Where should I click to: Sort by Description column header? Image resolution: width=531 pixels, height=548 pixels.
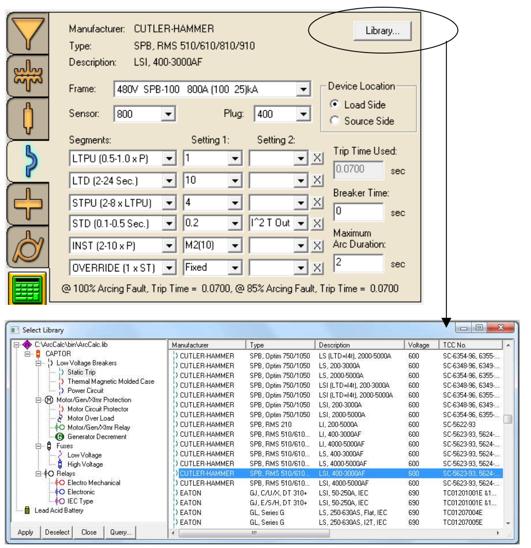pyautogui.click(x=360, y=345)
